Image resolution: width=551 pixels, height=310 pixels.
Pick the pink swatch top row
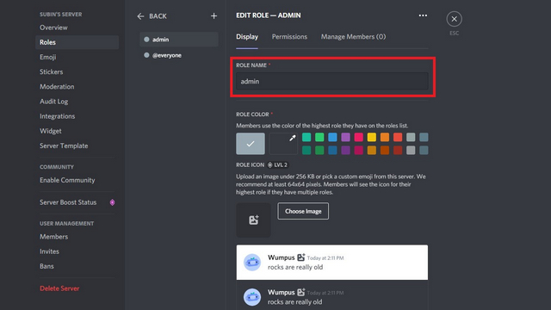pyautogui.click(x=358, y=137)
